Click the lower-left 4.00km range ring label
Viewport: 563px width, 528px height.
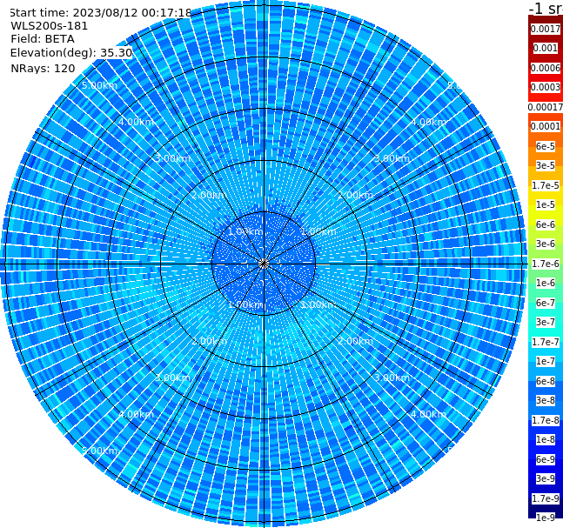(136, 414)
